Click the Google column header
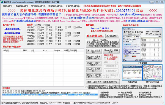Image resolution: width=165 pixels, height=105 pixels. tap(58, 51)
